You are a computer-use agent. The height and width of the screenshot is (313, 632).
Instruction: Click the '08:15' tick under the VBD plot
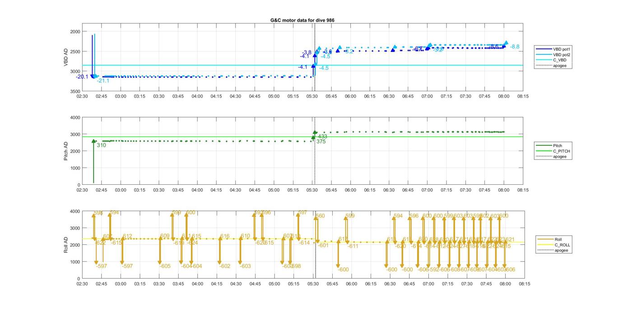point(523,96)
